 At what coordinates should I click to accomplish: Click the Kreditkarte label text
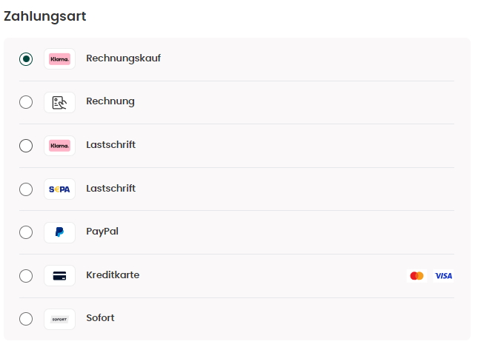coord(113,274)
